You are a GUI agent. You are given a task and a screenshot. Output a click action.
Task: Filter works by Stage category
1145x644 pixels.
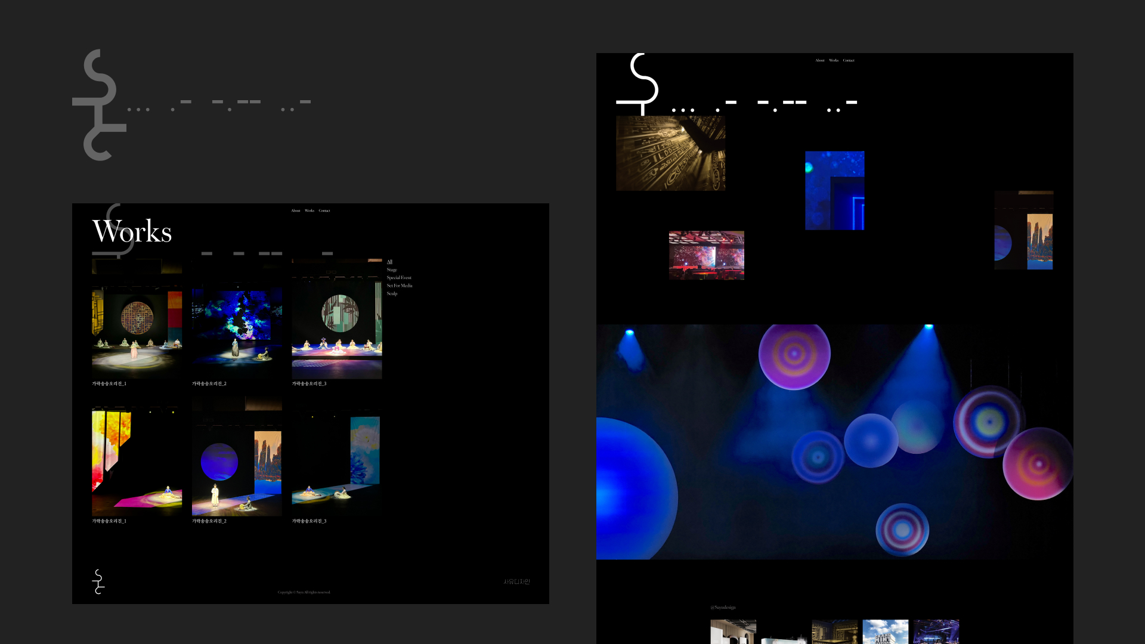click(392, 270)
